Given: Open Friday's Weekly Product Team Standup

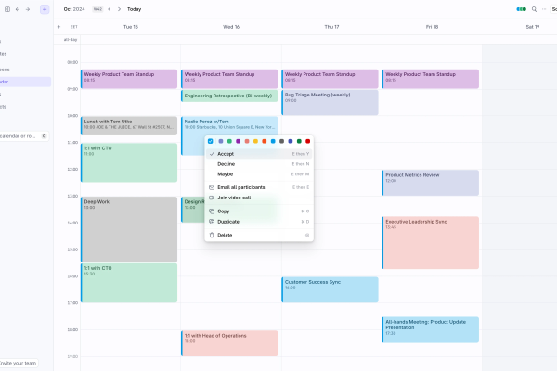Looking at the screenshot, I should click(x=431, y=79).
